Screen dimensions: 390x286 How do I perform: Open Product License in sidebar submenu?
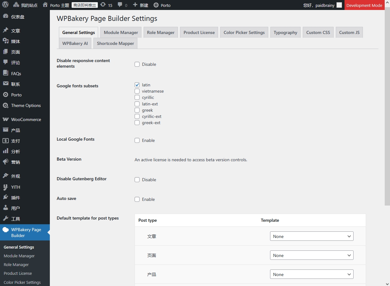[x=18, y=273]
